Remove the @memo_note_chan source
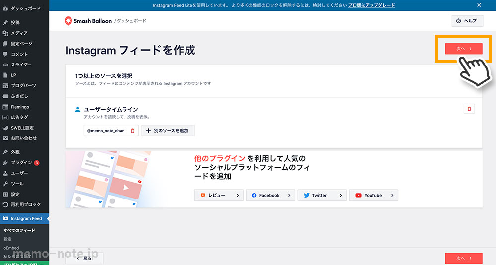This screenshot has height=265, width=496. 133,131
